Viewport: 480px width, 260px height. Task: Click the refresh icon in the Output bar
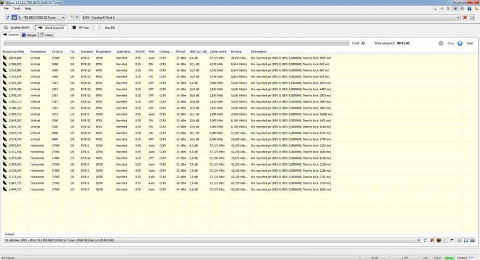point(425,240)
